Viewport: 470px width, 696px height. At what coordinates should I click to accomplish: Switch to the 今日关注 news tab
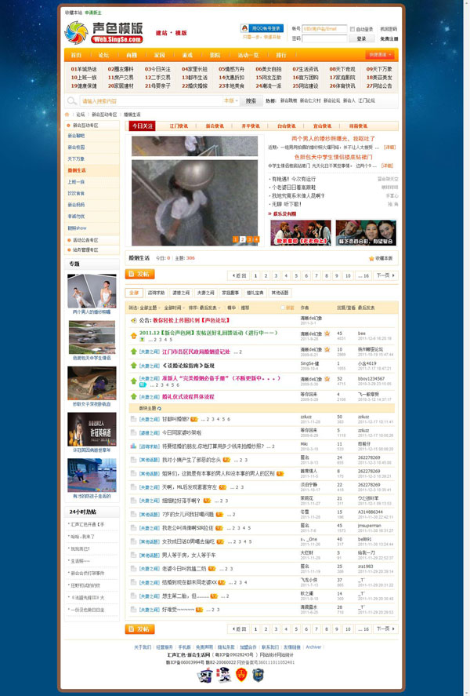pyautogui.click(x=143, y=126)
